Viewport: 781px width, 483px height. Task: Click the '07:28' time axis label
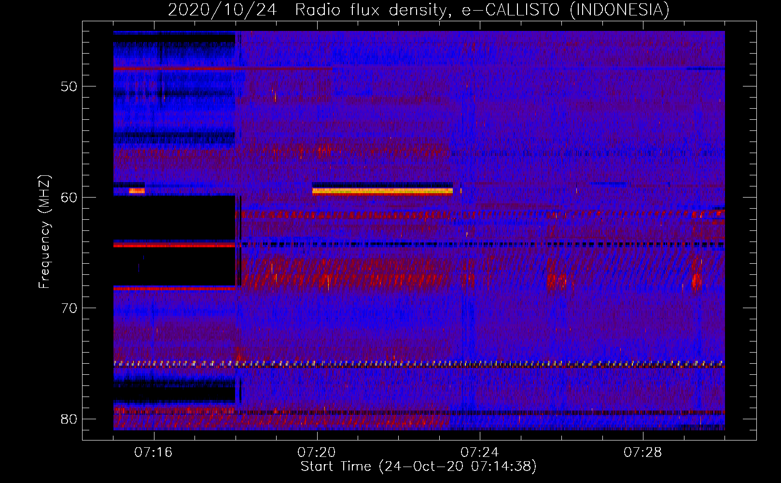[x=643, y=453]
